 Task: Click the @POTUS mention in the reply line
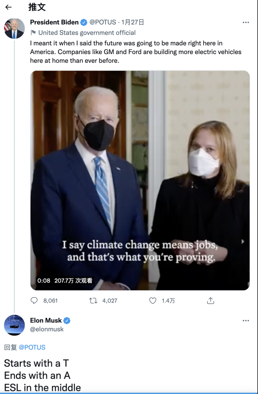[32, 347]
